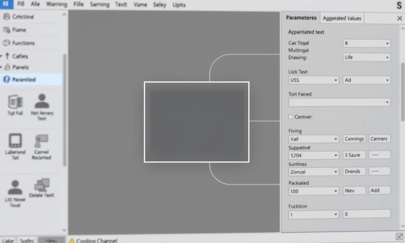Switch to the Aggorated Values tab
Viewport: 405px width, 243px height.
342,18
